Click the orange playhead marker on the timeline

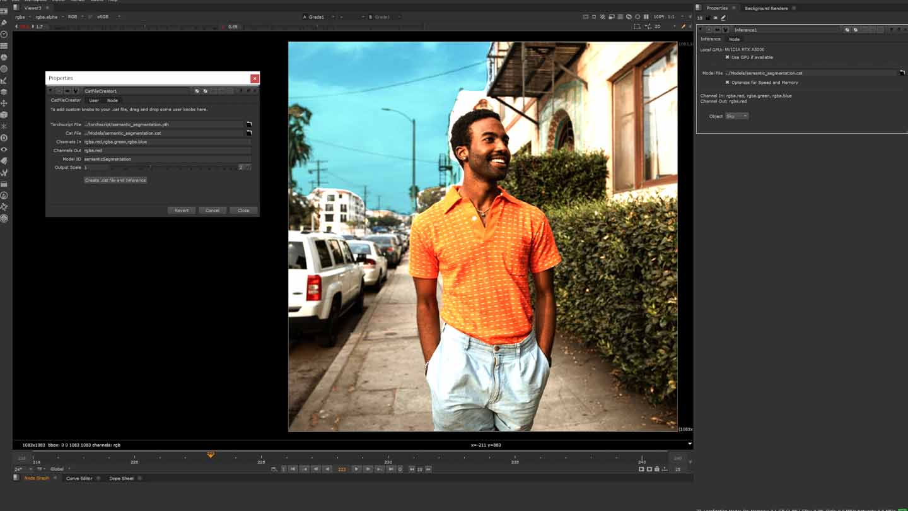click(210, 454)
